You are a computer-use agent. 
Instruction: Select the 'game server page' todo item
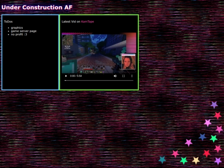pos(24,31)
